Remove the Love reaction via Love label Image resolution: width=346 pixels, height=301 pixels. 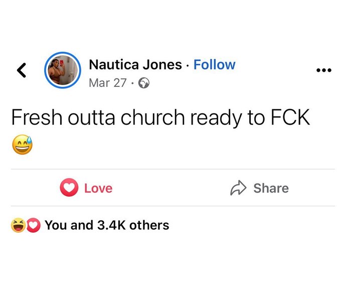coord(98,188)
